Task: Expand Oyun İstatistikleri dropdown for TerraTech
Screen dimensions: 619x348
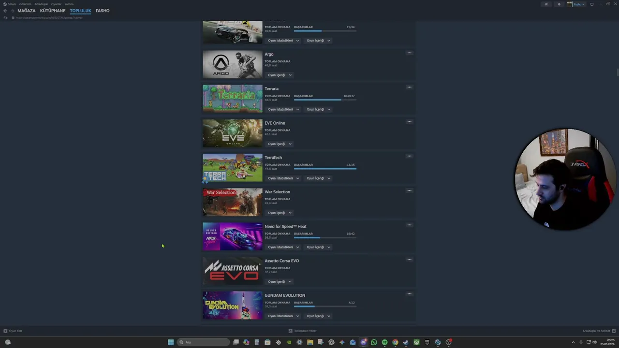Action: (283, 178)
